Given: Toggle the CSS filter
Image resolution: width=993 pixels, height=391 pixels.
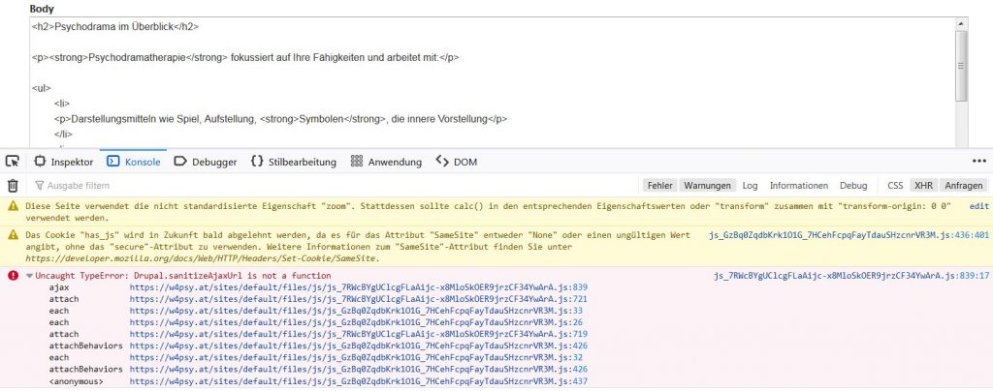Looking at the screenshot, I should click(895, 185).
